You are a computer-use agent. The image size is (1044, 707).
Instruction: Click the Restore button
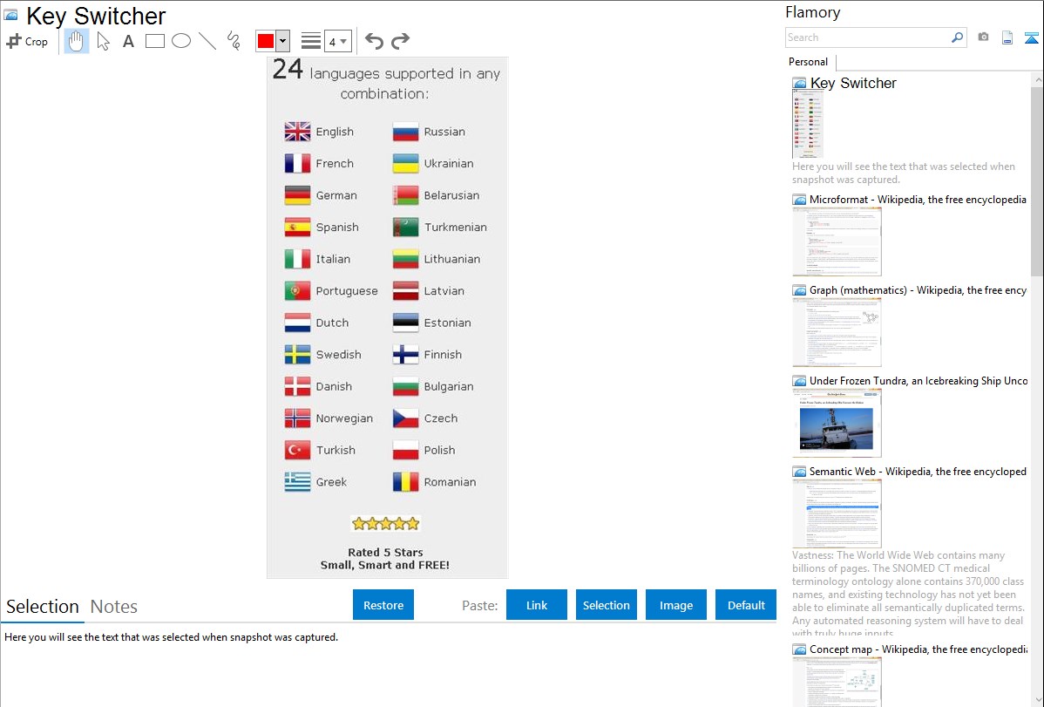coord(383,604)
